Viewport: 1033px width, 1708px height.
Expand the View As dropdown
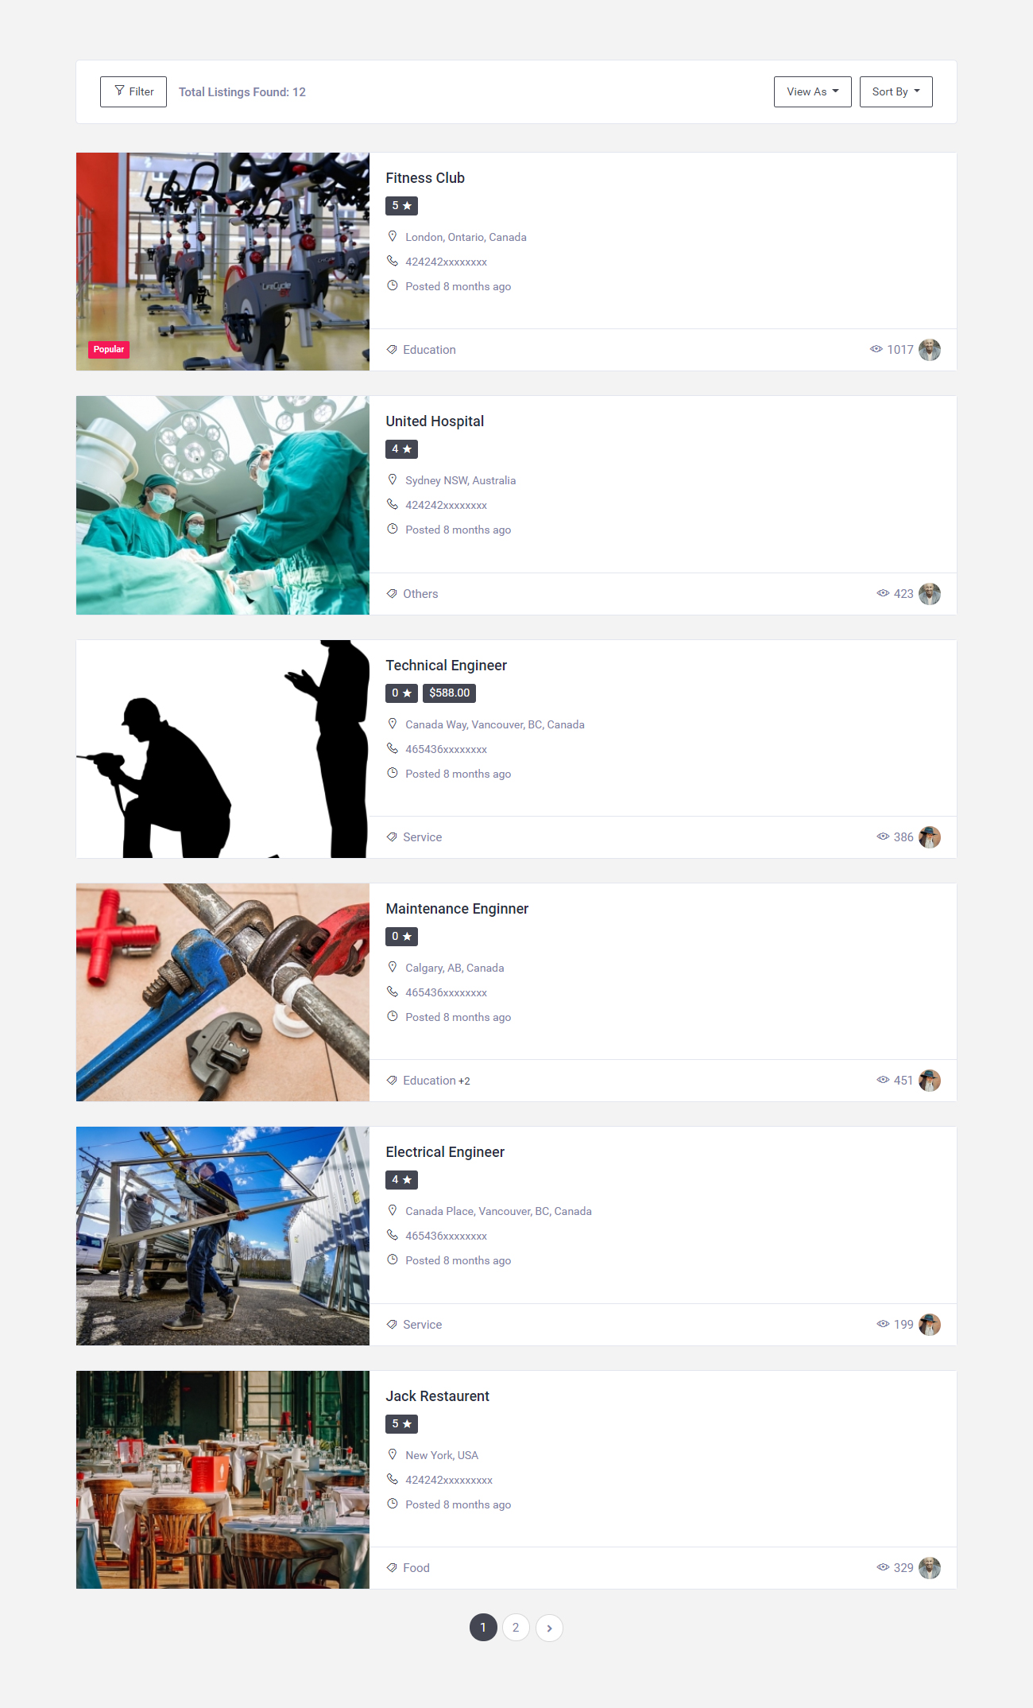tap(812, 91)
